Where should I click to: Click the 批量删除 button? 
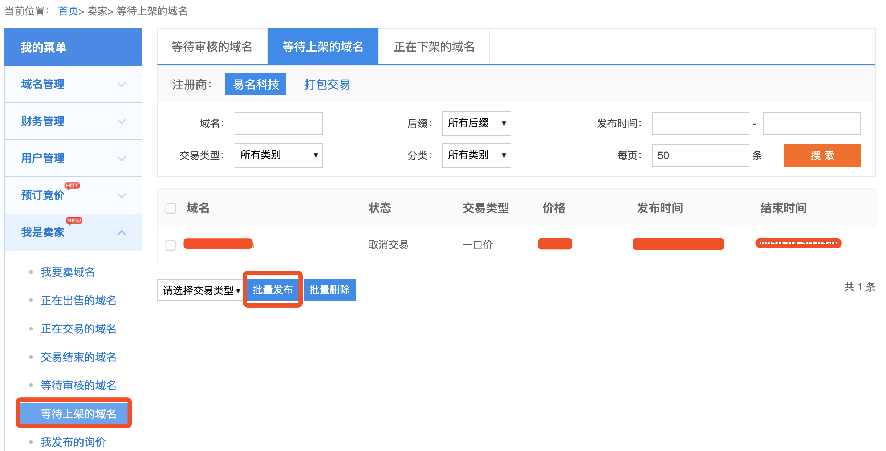tap(329, 289)
